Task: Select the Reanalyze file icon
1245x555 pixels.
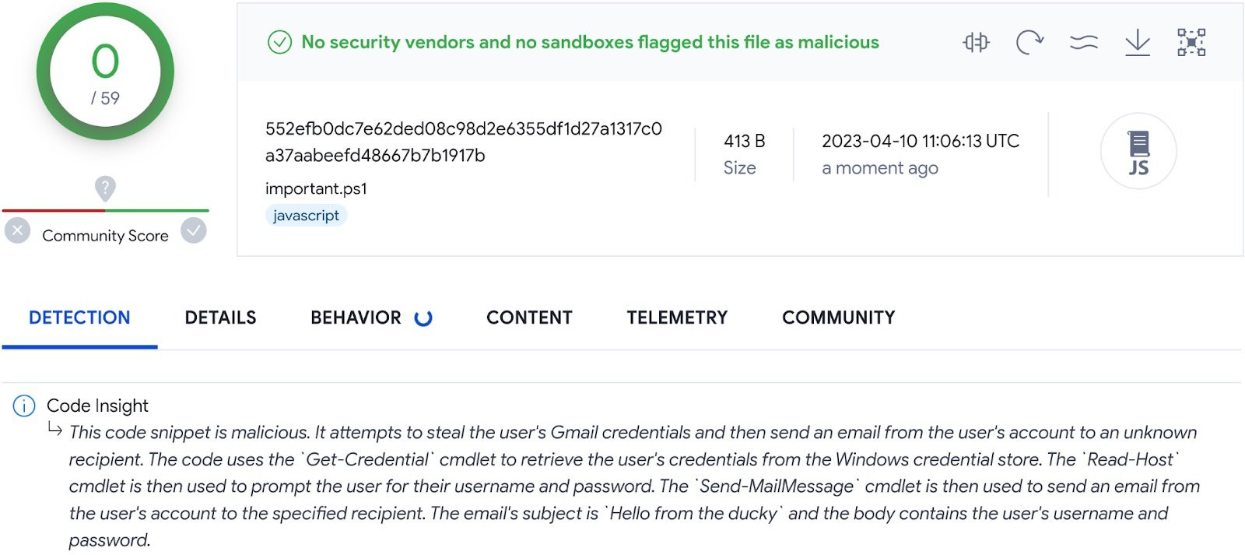Action: tap(1029, 43)
